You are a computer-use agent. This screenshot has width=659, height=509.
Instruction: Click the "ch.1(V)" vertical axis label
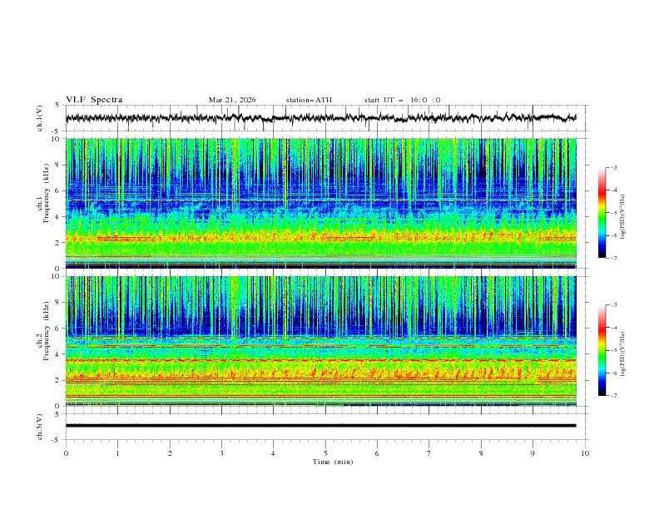[x=40, y=118]
